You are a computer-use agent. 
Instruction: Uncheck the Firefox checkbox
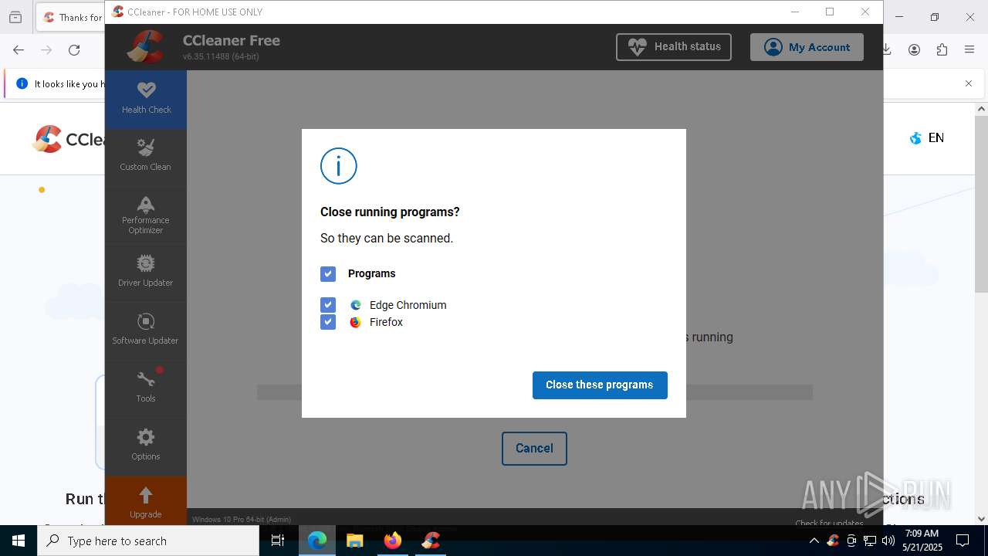point(328,322)
